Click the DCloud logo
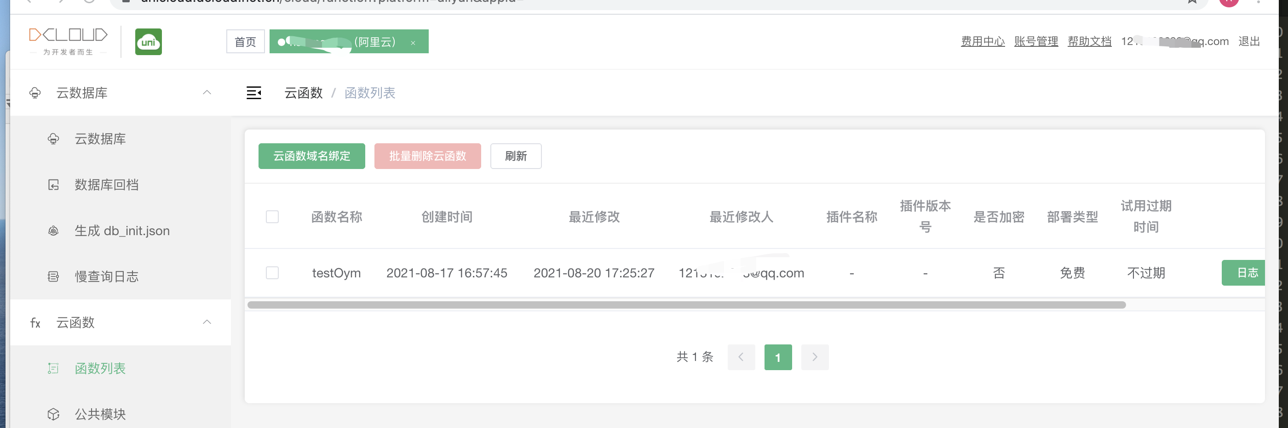 (x=69, y=41)
